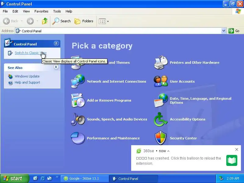Open the Security Center category link
Image resolution: width=244 pixels, height=183 pixels.
tap(183, 138)
